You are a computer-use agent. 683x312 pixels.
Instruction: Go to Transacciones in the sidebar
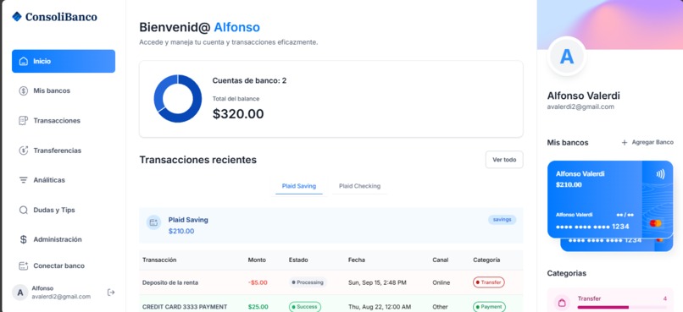click(64, 121)
